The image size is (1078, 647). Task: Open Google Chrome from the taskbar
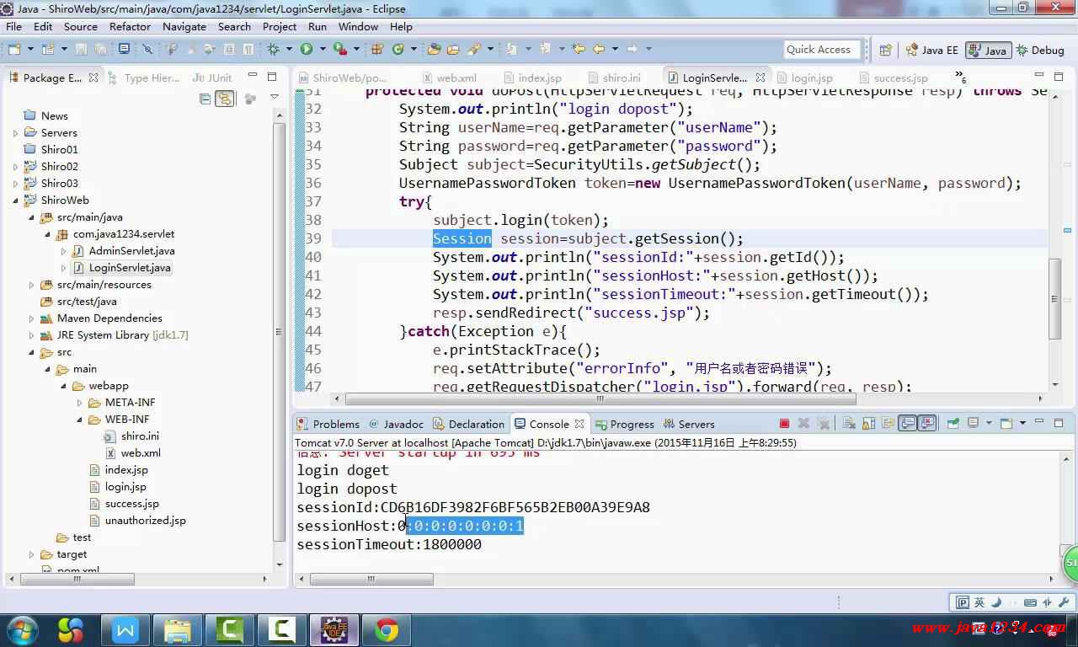point(387,629)
